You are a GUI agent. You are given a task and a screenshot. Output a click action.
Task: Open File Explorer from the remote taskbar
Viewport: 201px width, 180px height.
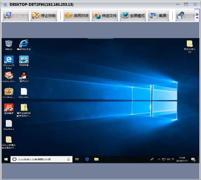click(x=96, y=159)
